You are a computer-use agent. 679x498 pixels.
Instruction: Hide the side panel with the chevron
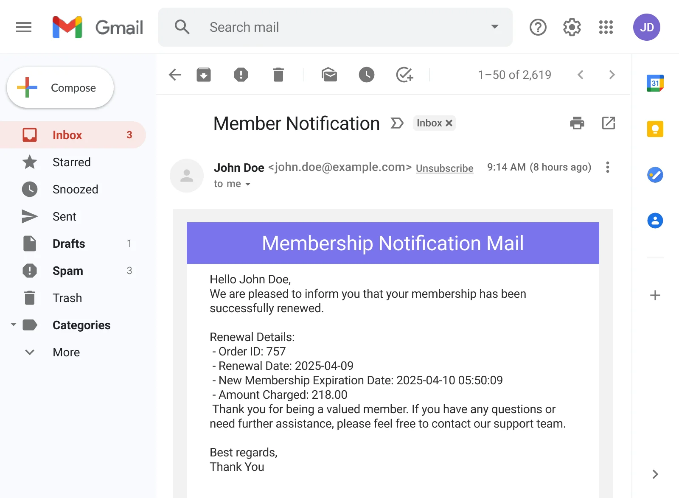tap(655, 474)
